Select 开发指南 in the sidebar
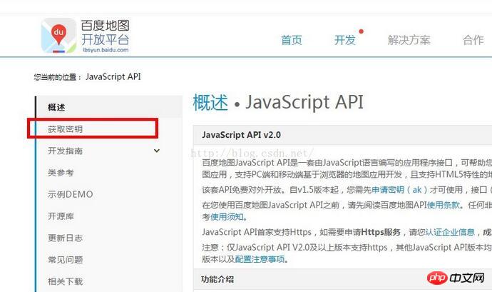 coord(66,151)
